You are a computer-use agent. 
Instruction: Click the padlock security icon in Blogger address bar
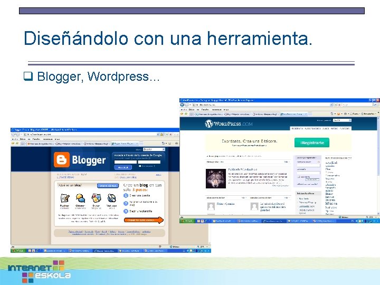point(161,134)
